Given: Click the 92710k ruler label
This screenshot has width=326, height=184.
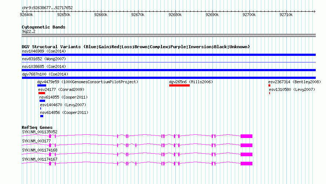Looking at the screenshot, I should [286, 15].
